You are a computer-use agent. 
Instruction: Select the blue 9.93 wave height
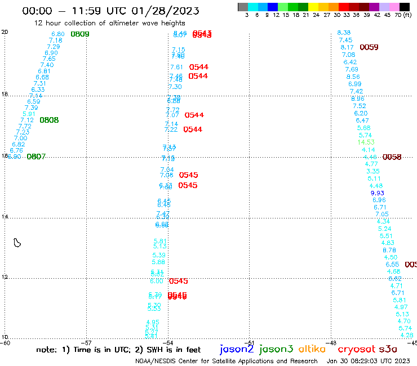(x=378, y=193)
